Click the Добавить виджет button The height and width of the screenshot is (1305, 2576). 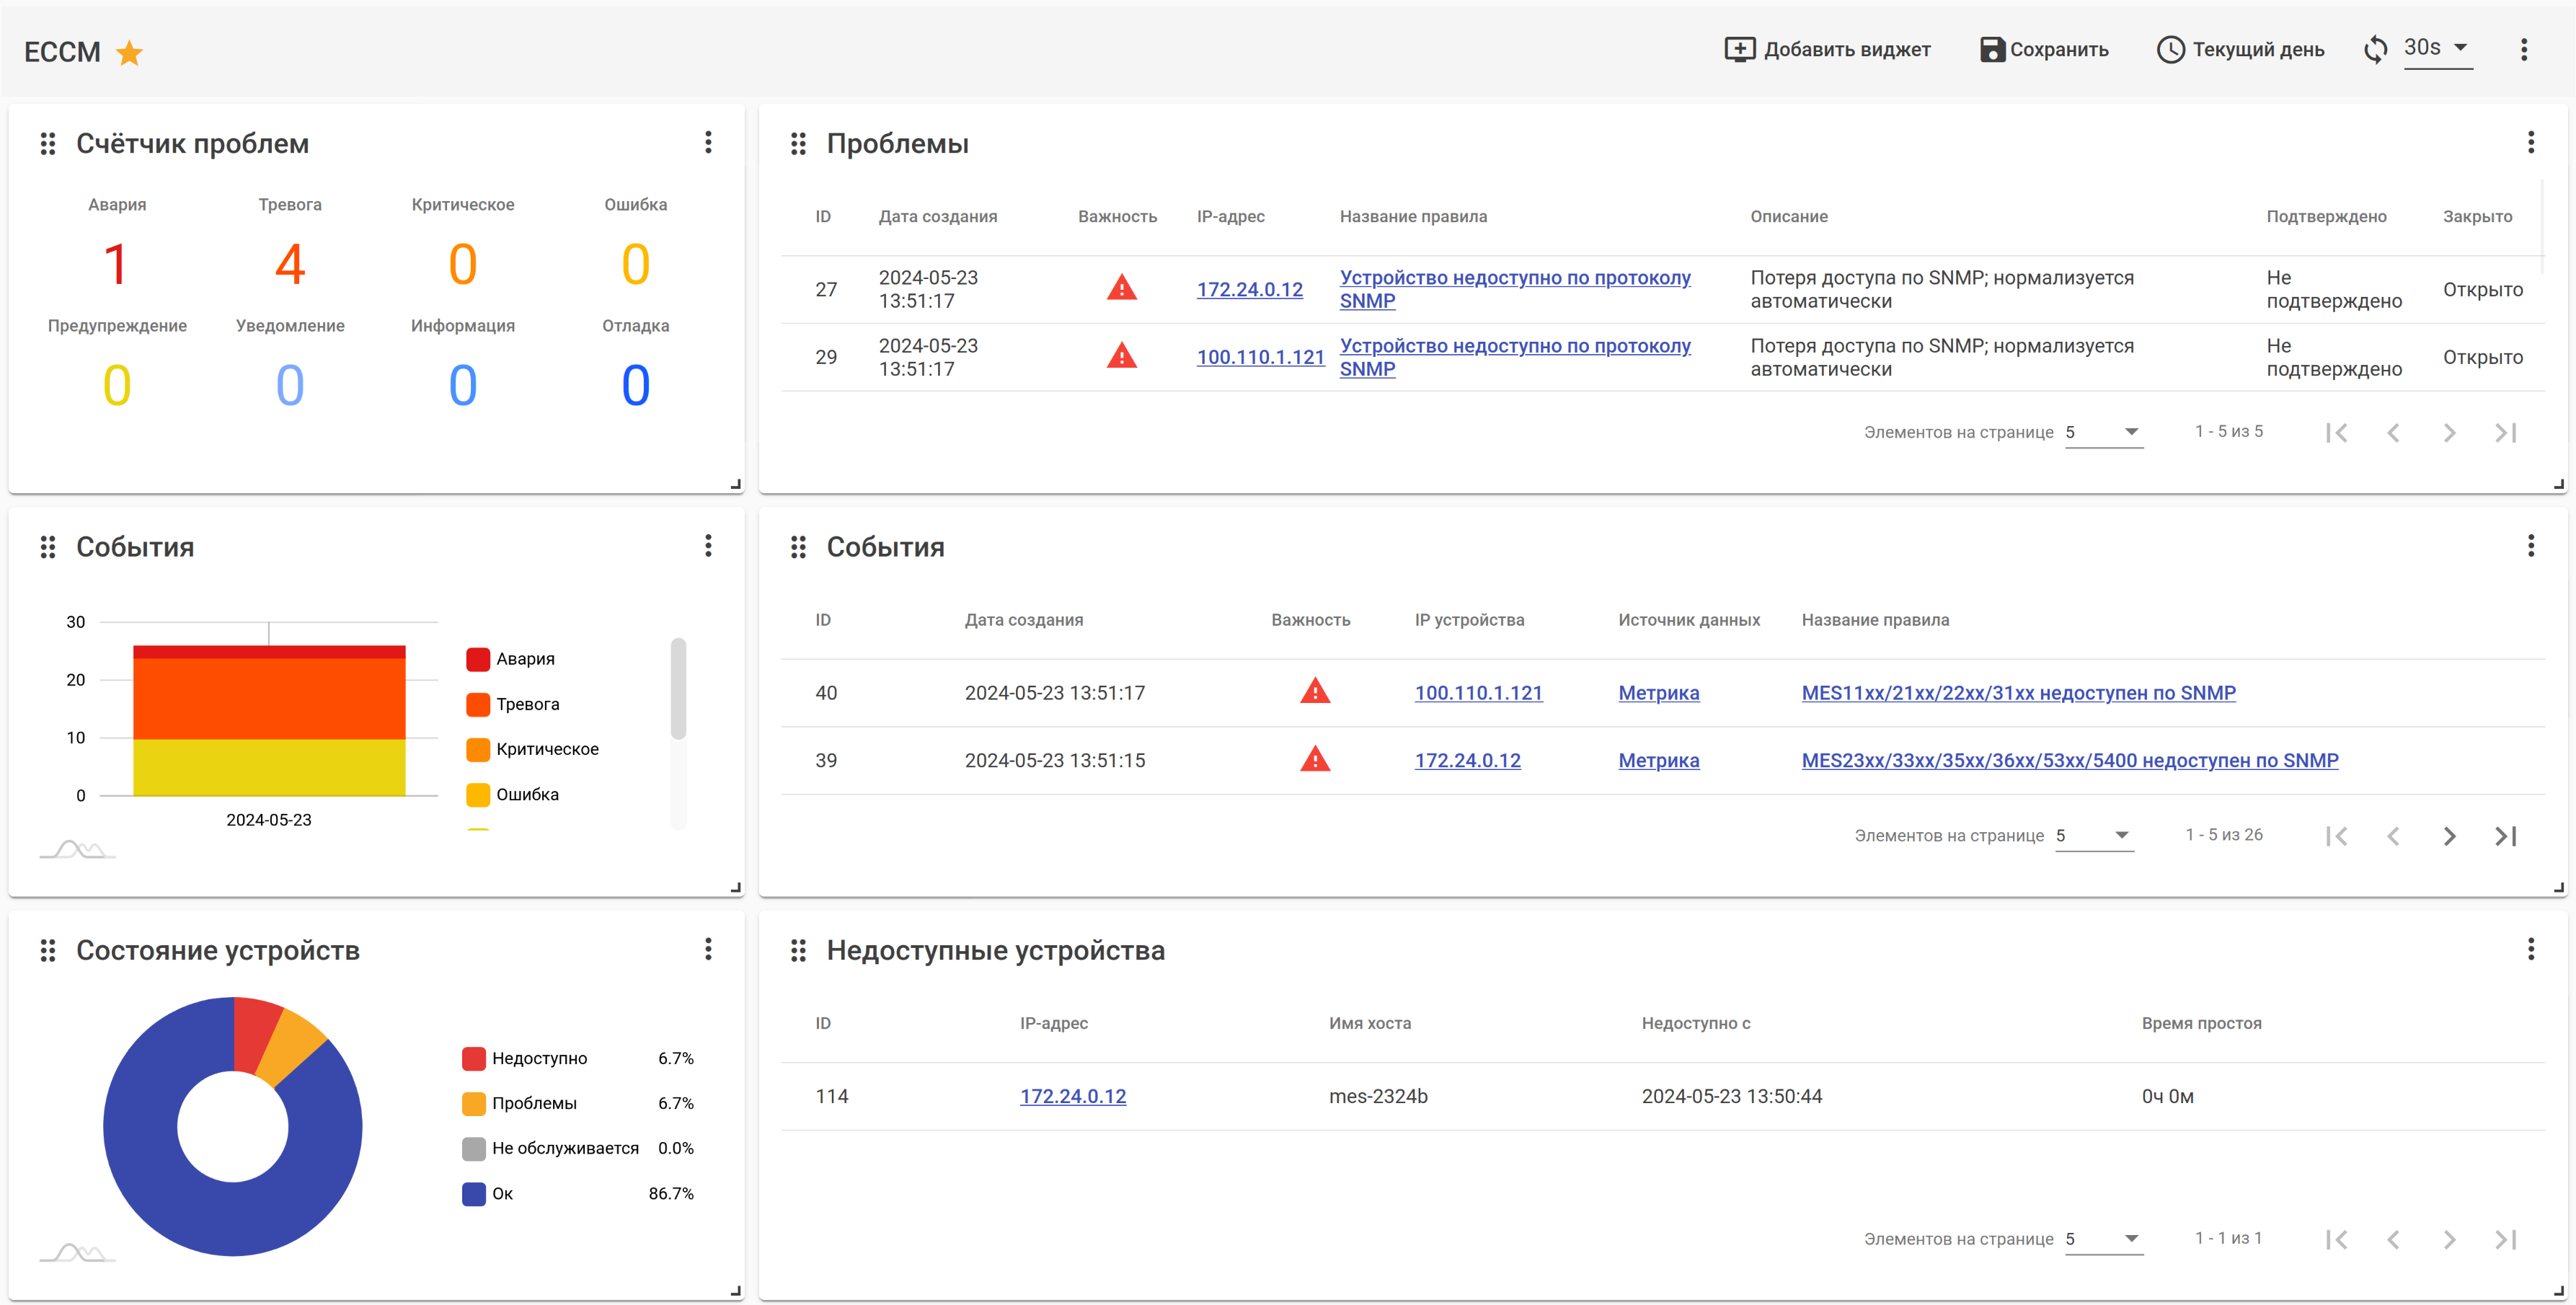(1827, 49)
